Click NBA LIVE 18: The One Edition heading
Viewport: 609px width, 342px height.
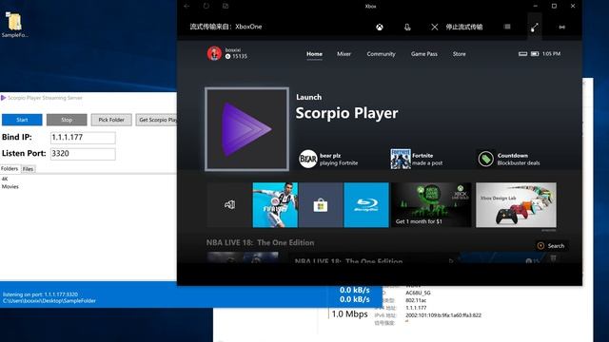tap(260, 243)
